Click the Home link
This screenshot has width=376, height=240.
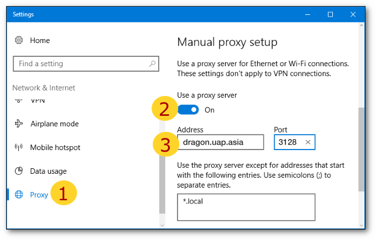pyautogui.click(x=40, y=40)
